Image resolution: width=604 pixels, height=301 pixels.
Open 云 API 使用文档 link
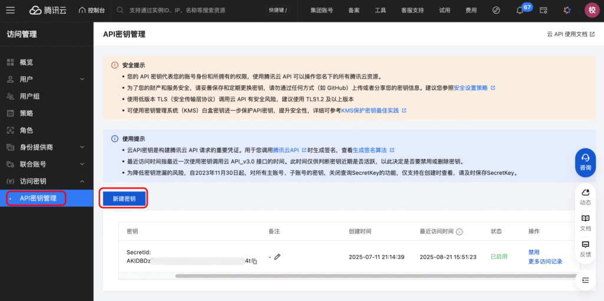tap(570, 34)
